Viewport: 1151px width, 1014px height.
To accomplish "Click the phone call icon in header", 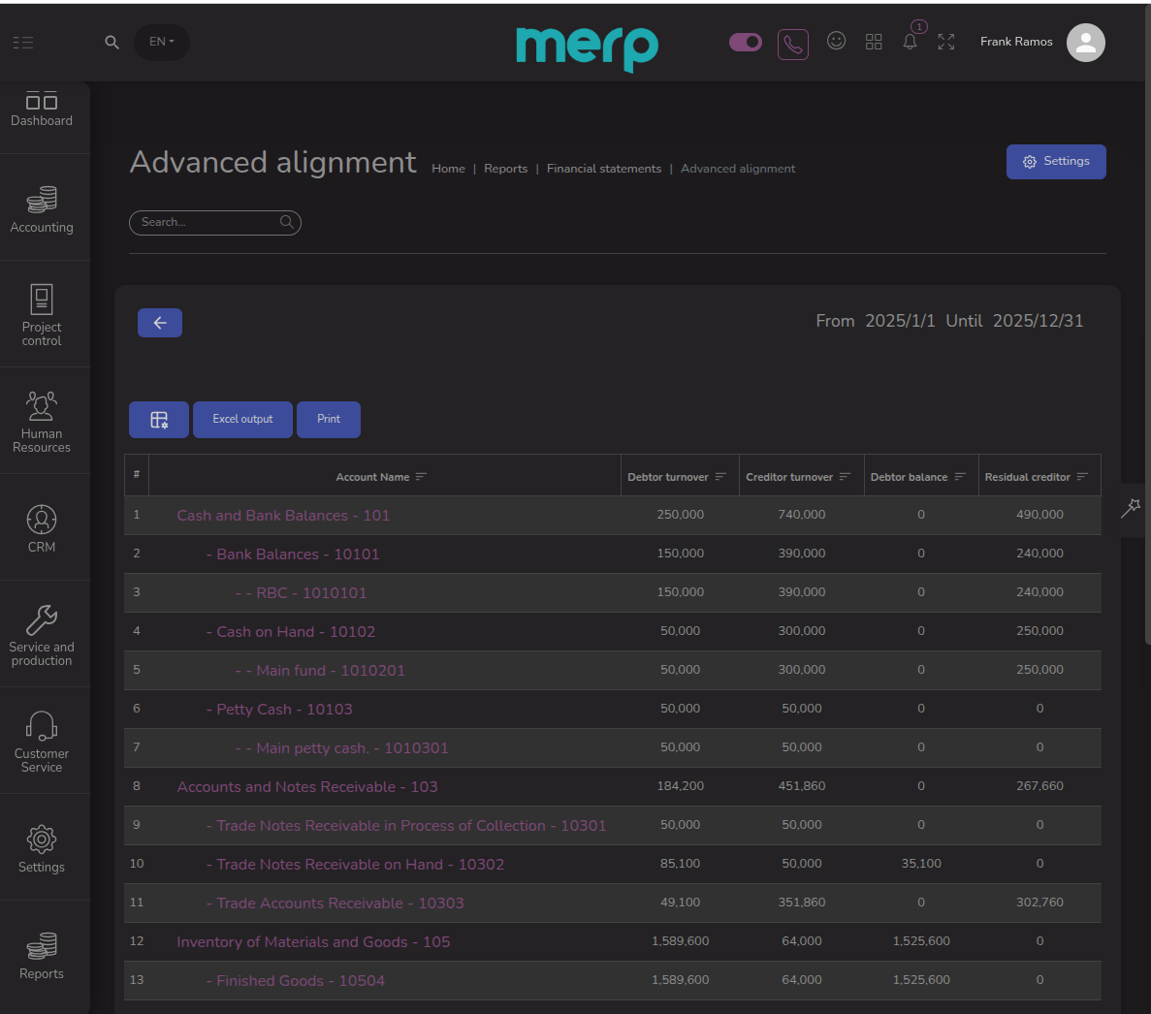I will tap(792, 44).
